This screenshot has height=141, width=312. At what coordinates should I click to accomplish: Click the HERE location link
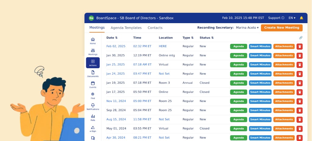tap(163, 46)
